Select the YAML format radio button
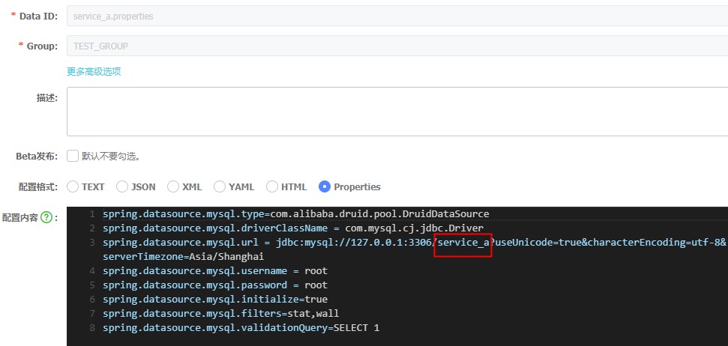This screenshot has height=346, width=728. pos(220,186)
